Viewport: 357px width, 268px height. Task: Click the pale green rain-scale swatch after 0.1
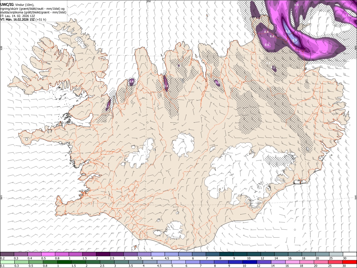pyautogui.click(x=7, y=262)
